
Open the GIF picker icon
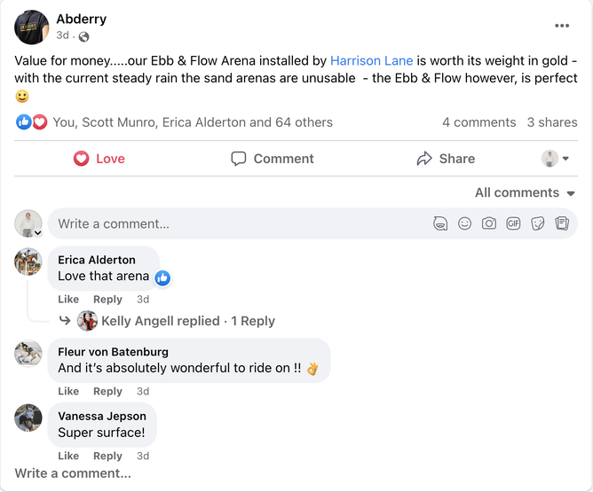513,224
